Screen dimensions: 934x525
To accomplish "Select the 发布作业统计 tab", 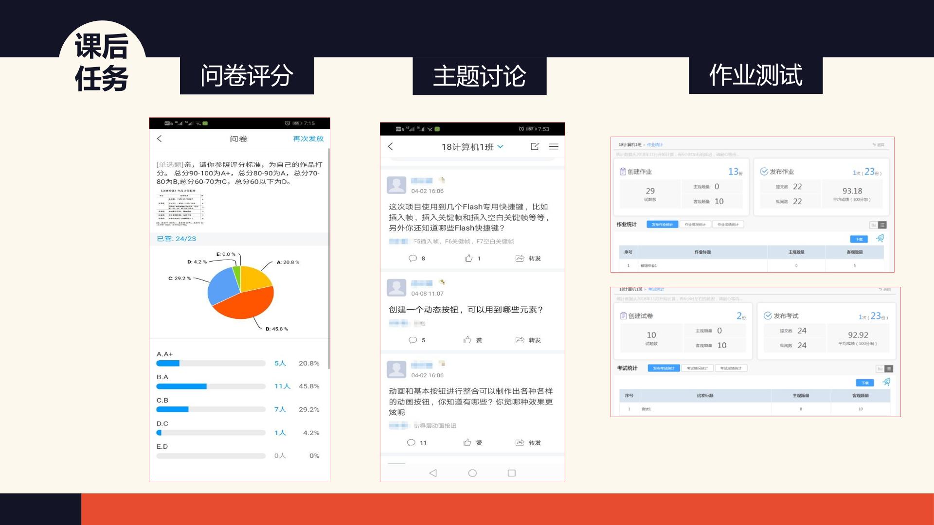I will point(662,225).
